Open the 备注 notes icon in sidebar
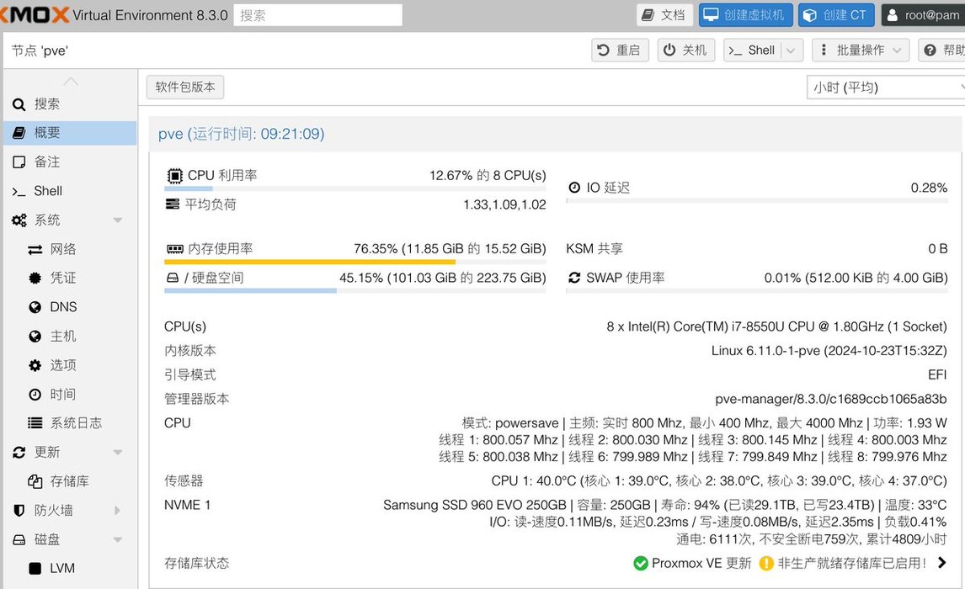This screenshot has height=589, width=965. 19,162
